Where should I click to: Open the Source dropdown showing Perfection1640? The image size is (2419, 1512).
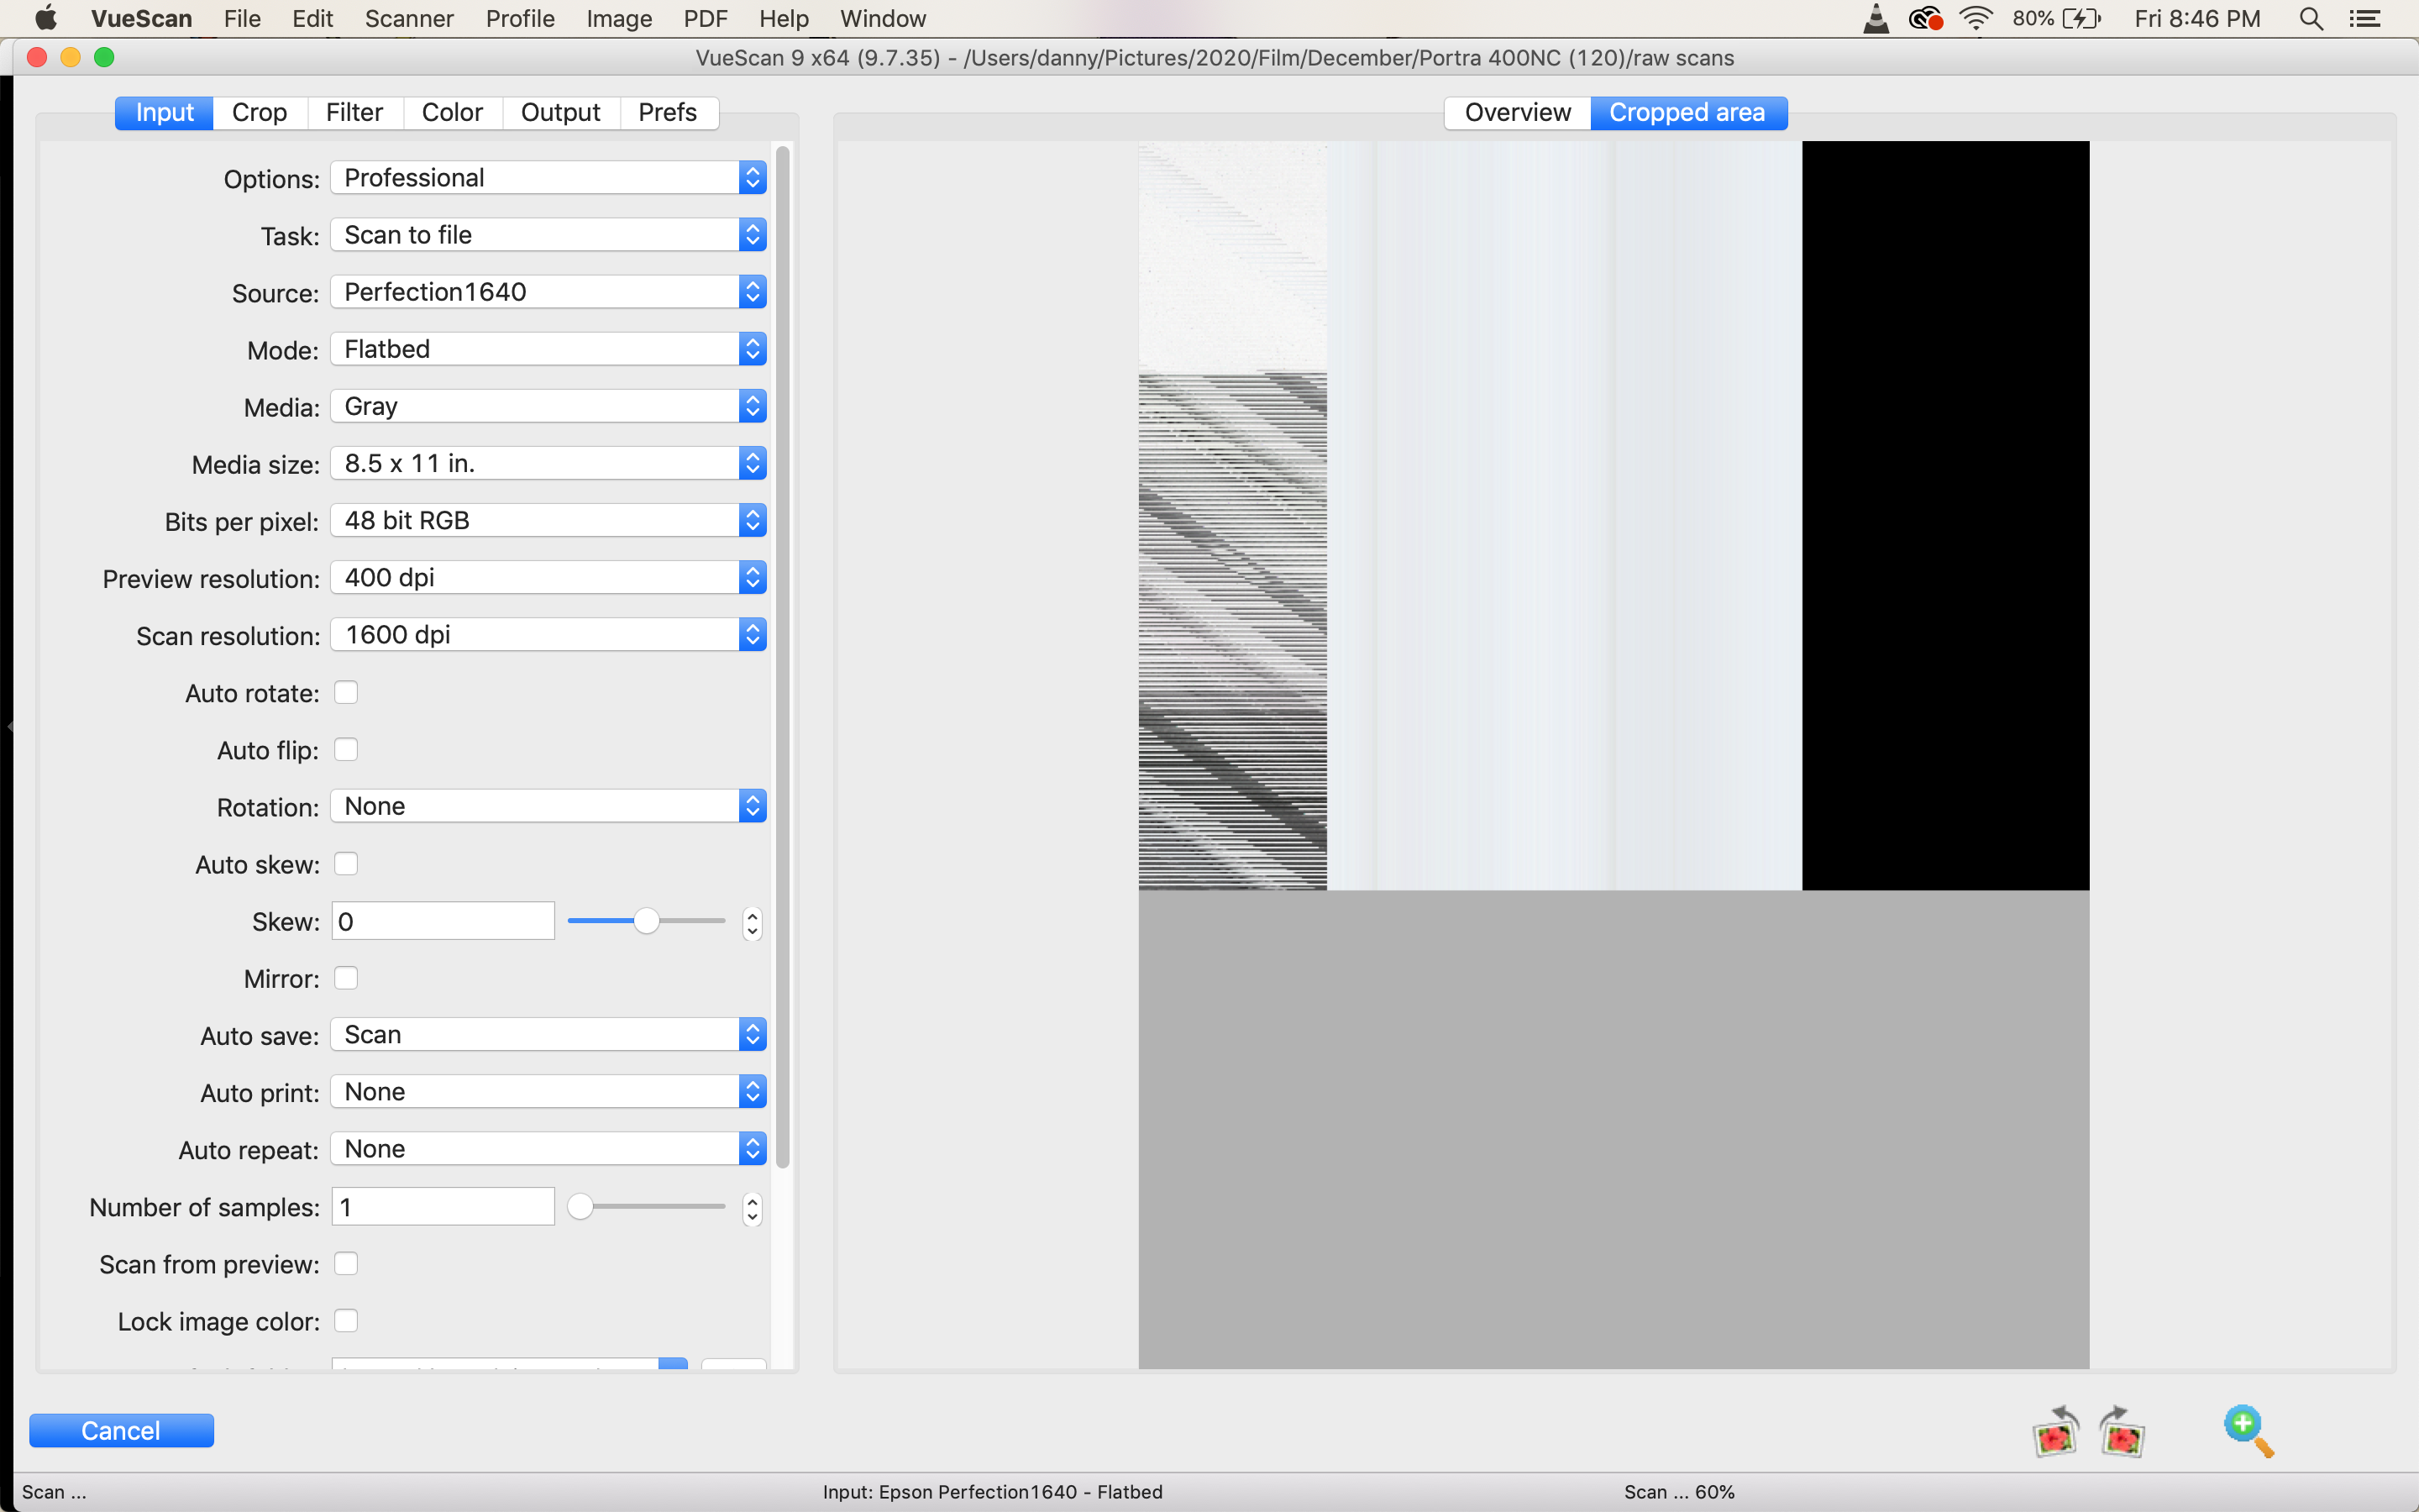pyautogui.click(x=548, y=292)
